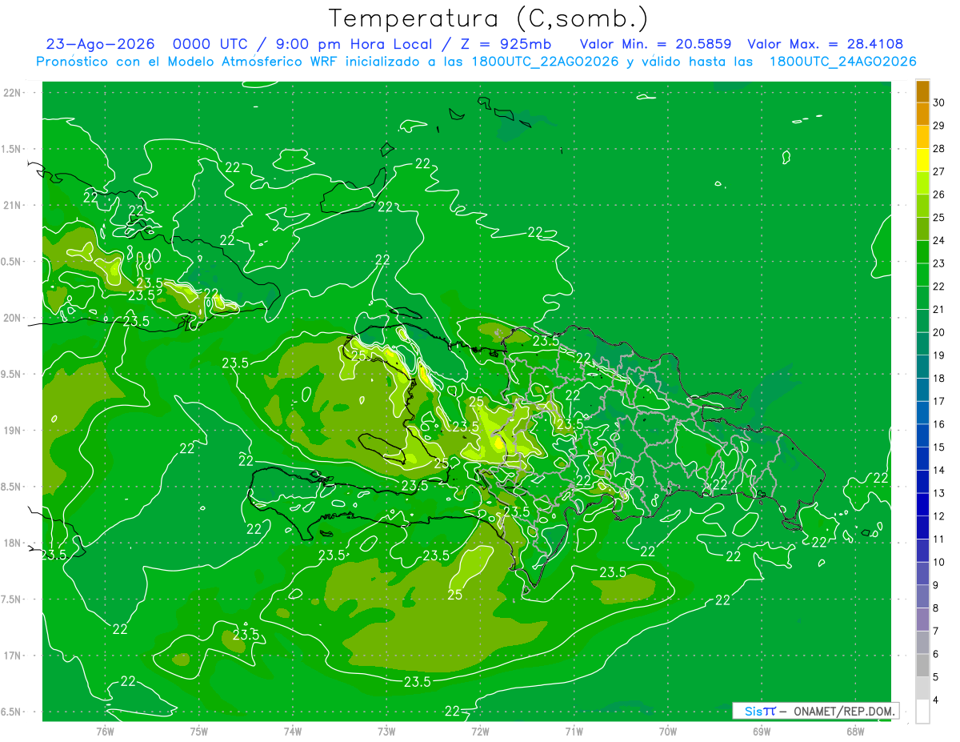Click the title "Temperatura (C,somb.)"
960x742 pixels.
[488, 18]
